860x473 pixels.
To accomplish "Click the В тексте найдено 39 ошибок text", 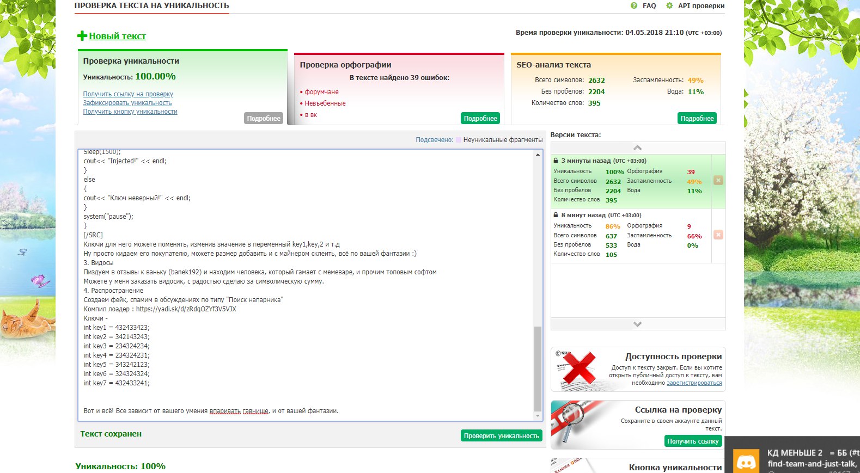I will point(399,78).
